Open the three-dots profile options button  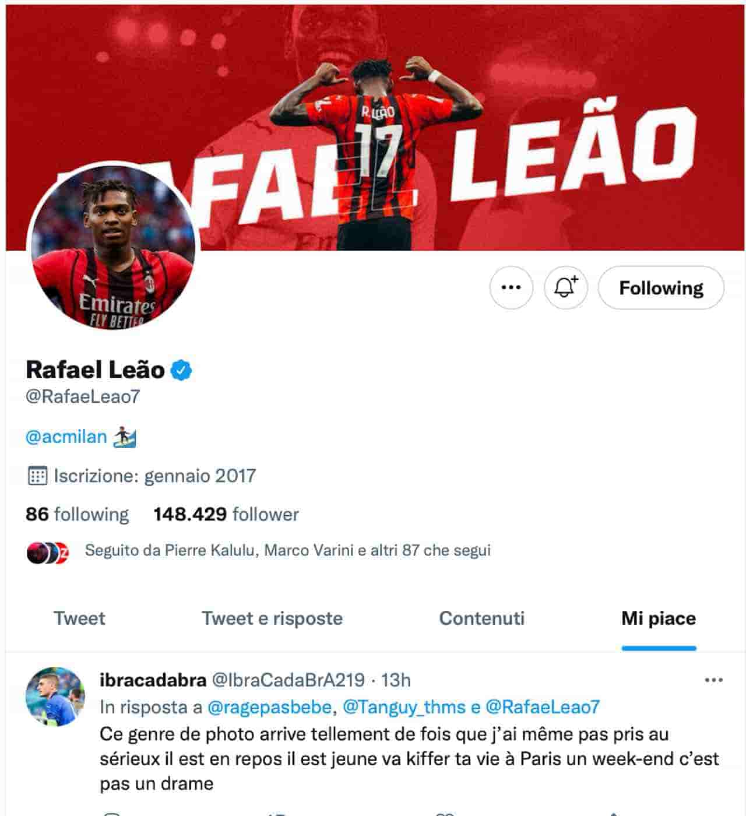click(511, 287)
